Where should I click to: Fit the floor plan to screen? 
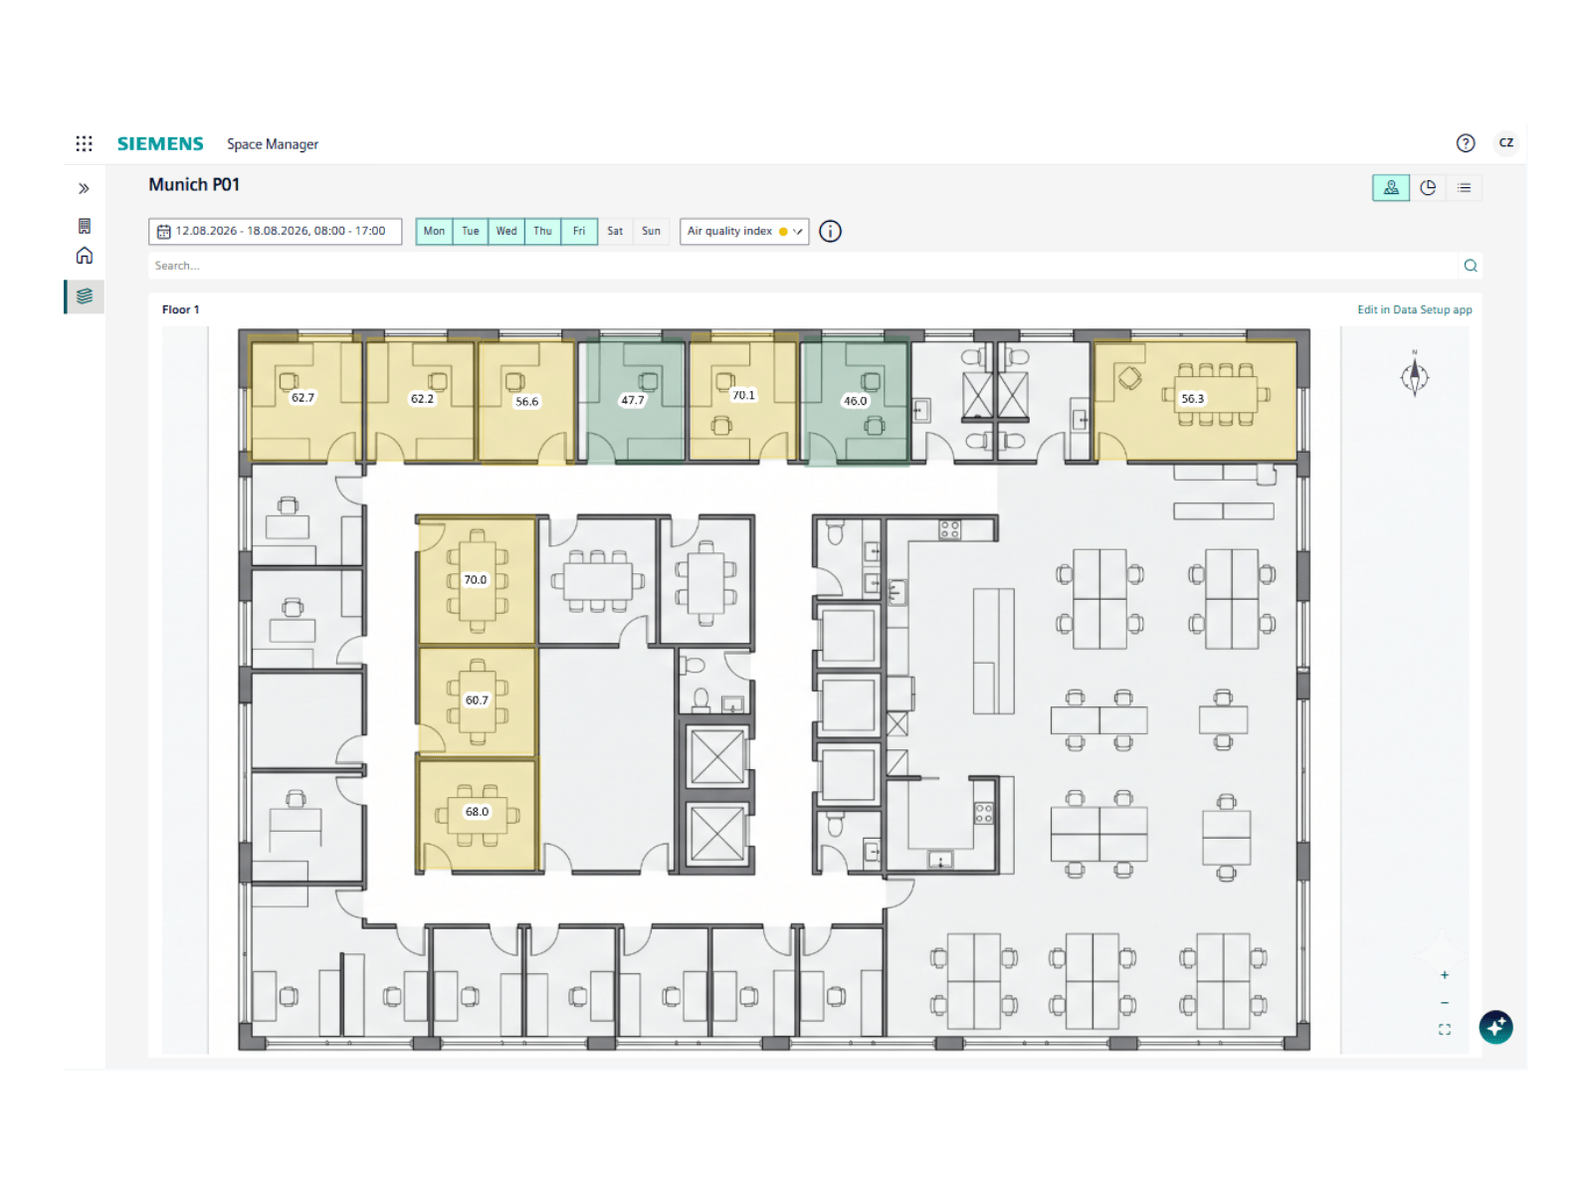click(1445, 1030)
